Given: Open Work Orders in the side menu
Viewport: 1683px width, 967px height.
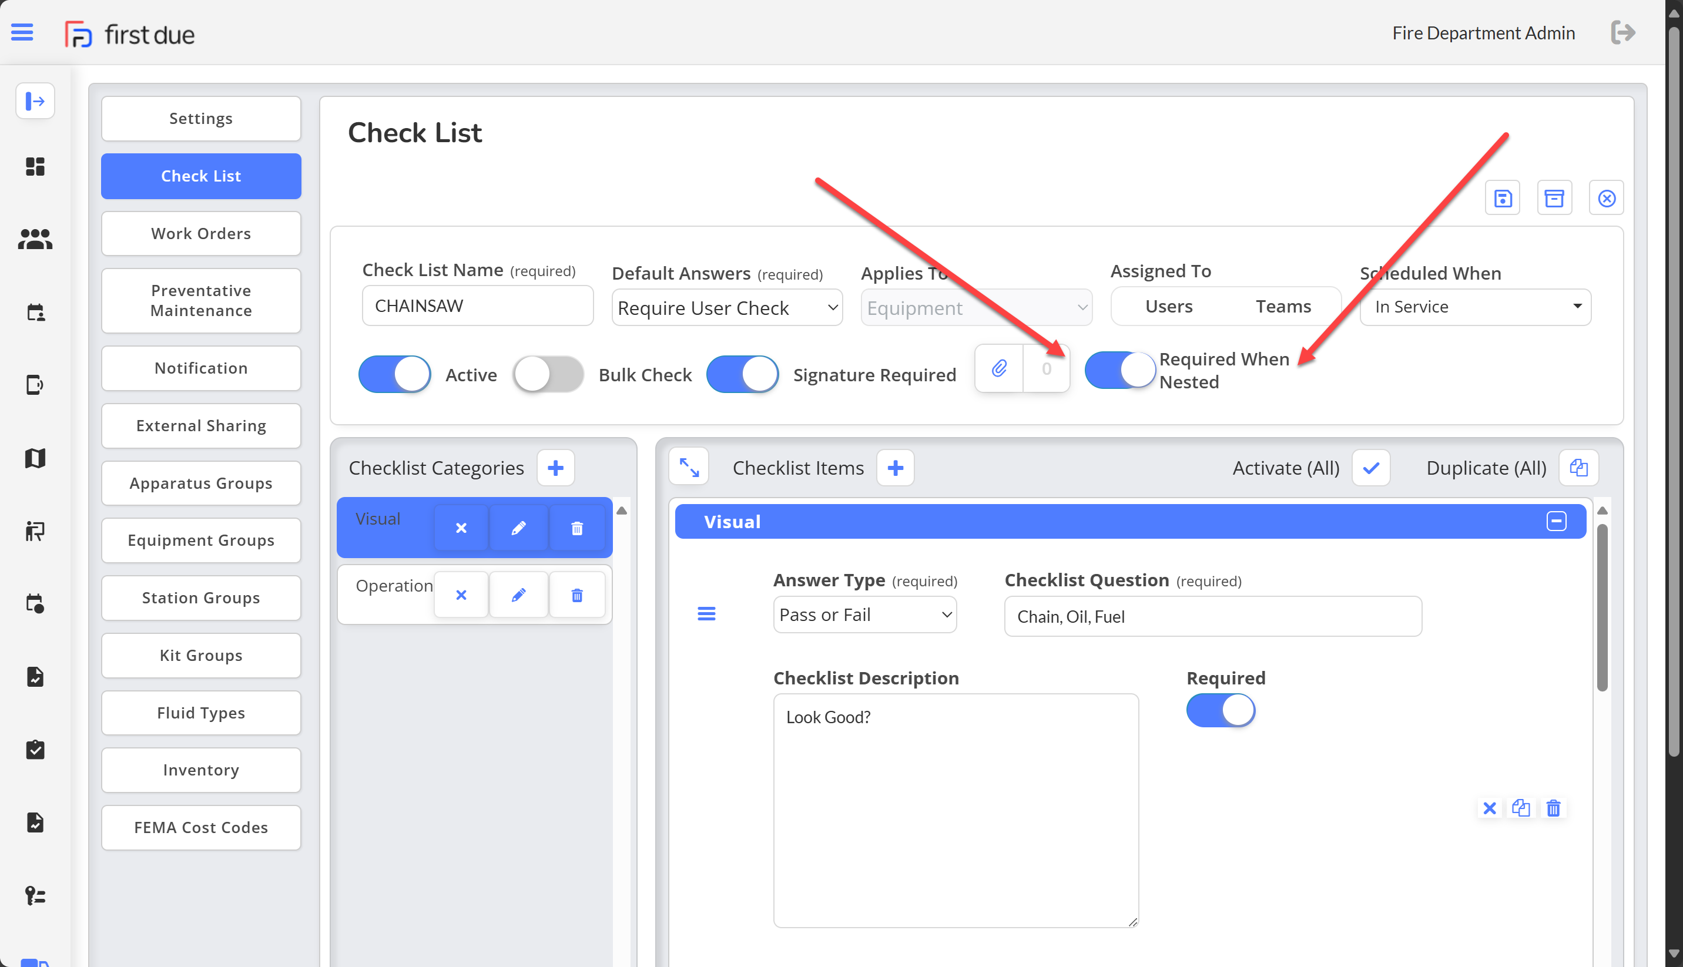Looking at the screenshot, I should click(200, 234).
